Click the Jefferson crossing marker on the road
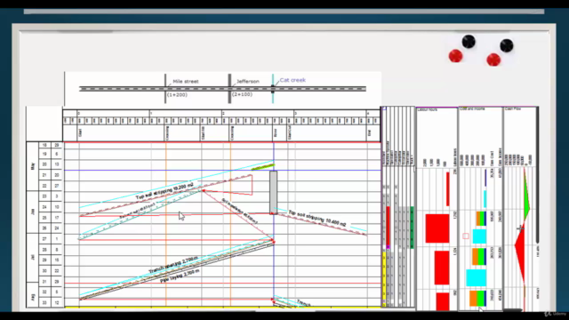This screenshot has height=320, width=569. 229,89
